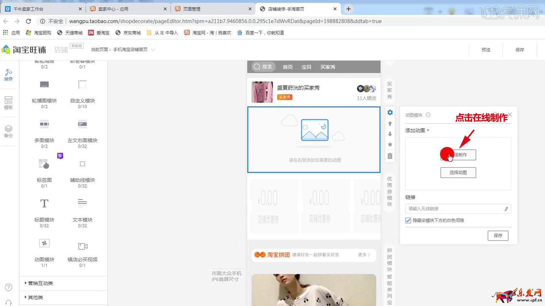The height and width of the screenshot is (306, 545).
Task: Click the gear settings icon beside module
Action: tap(390, 112)
